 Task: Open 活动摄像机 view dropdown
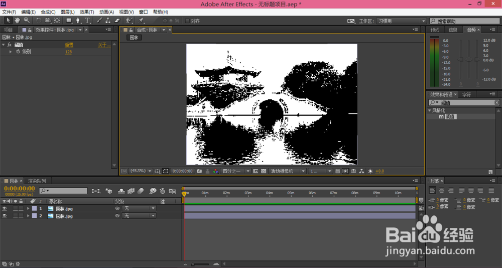click(x=288, y=171)
